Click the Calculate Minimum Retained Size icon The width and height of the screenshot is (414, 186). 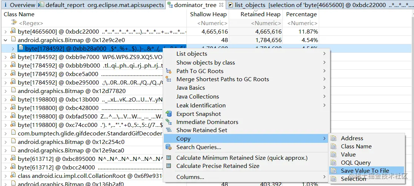coord(169,158)
